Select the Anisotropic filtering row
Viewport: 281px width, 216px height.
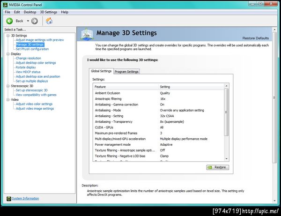(159, 99)
